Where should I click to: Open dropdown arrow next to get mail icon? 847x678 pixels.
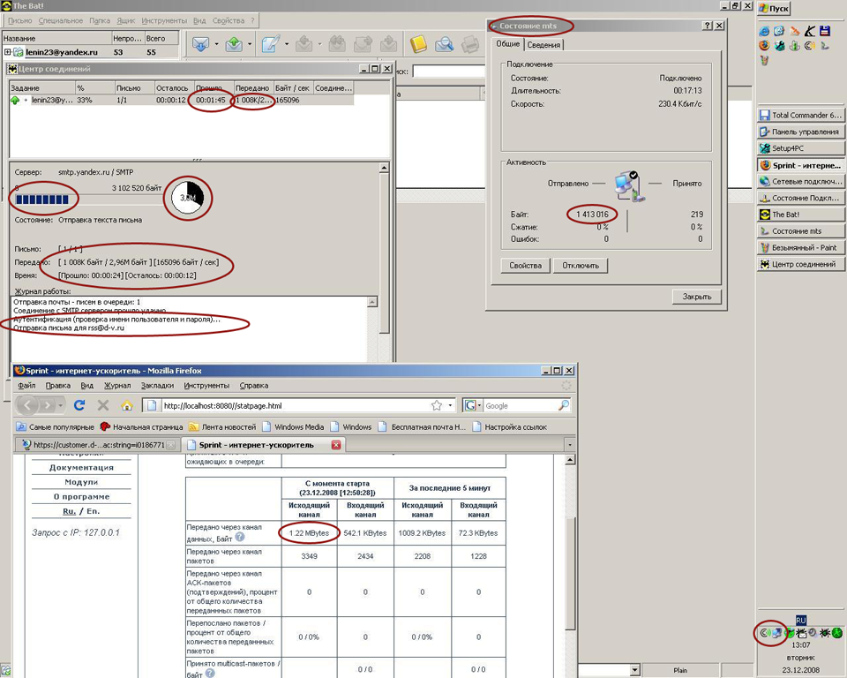216,44
